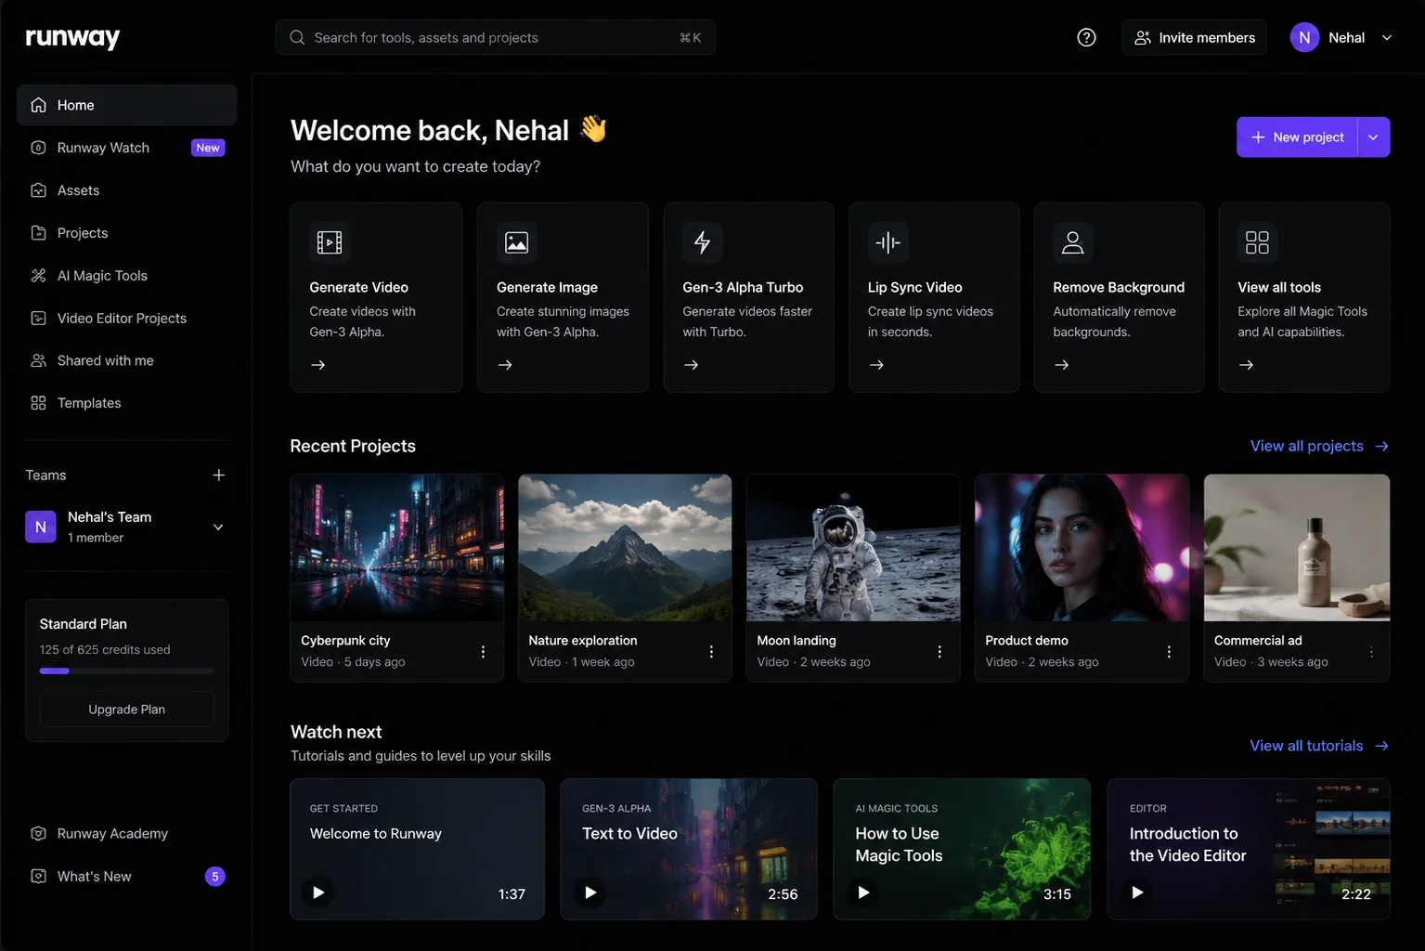Focus the search tools, assets and projects field

[496, 37]
